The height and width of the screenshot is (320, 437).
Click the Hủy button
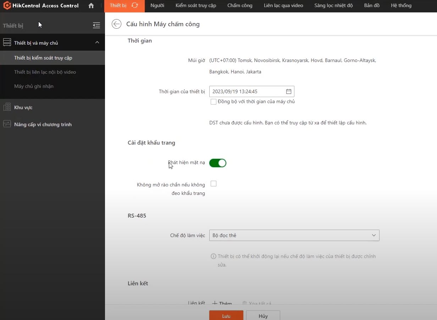point(263,316)
